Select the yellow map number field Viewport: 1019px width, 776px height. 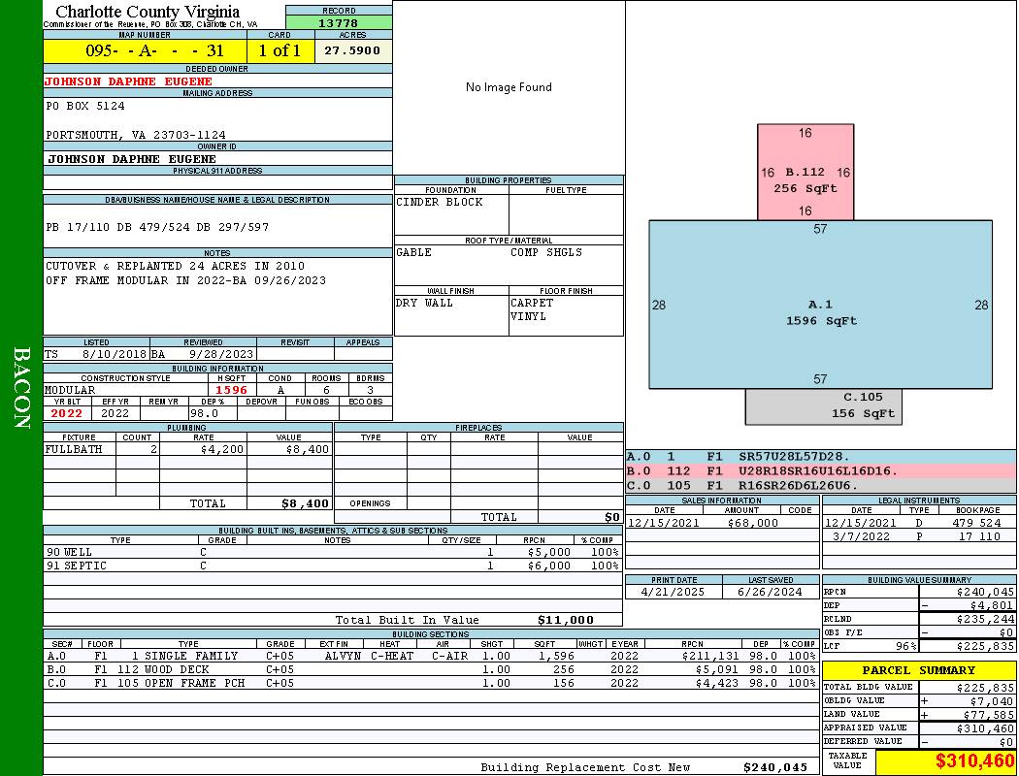tap(145, 50)
